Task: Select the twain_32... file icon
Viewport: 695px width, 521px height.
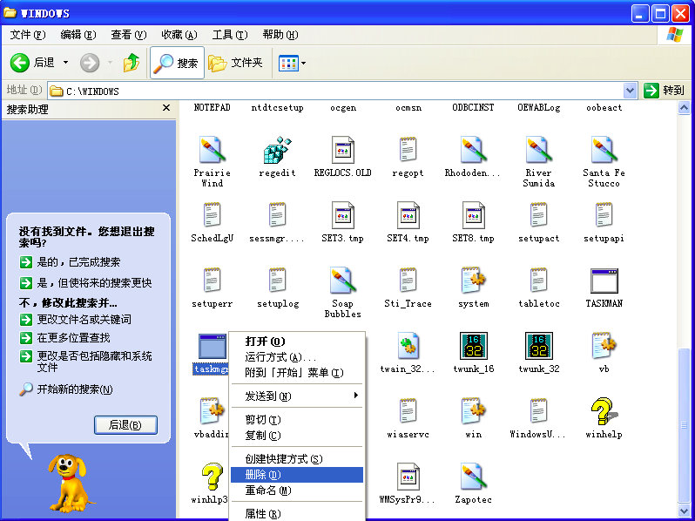Action: click(408, 345)
